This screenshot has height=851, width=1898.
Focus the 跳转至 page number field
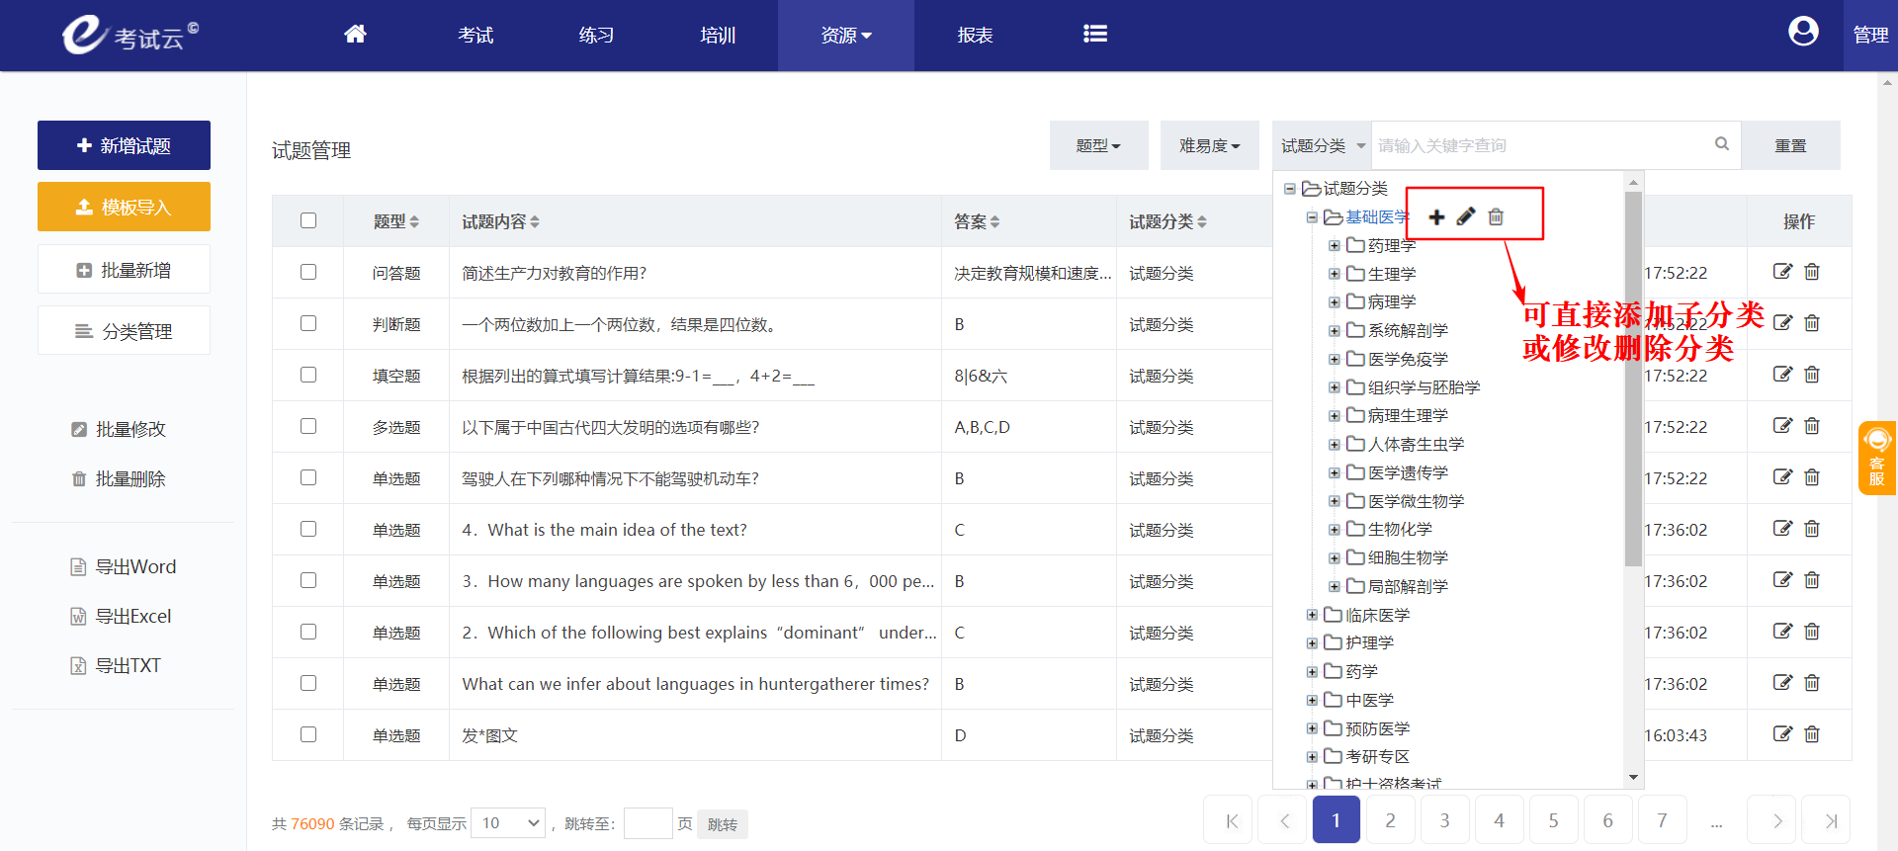tap(648, 822)
